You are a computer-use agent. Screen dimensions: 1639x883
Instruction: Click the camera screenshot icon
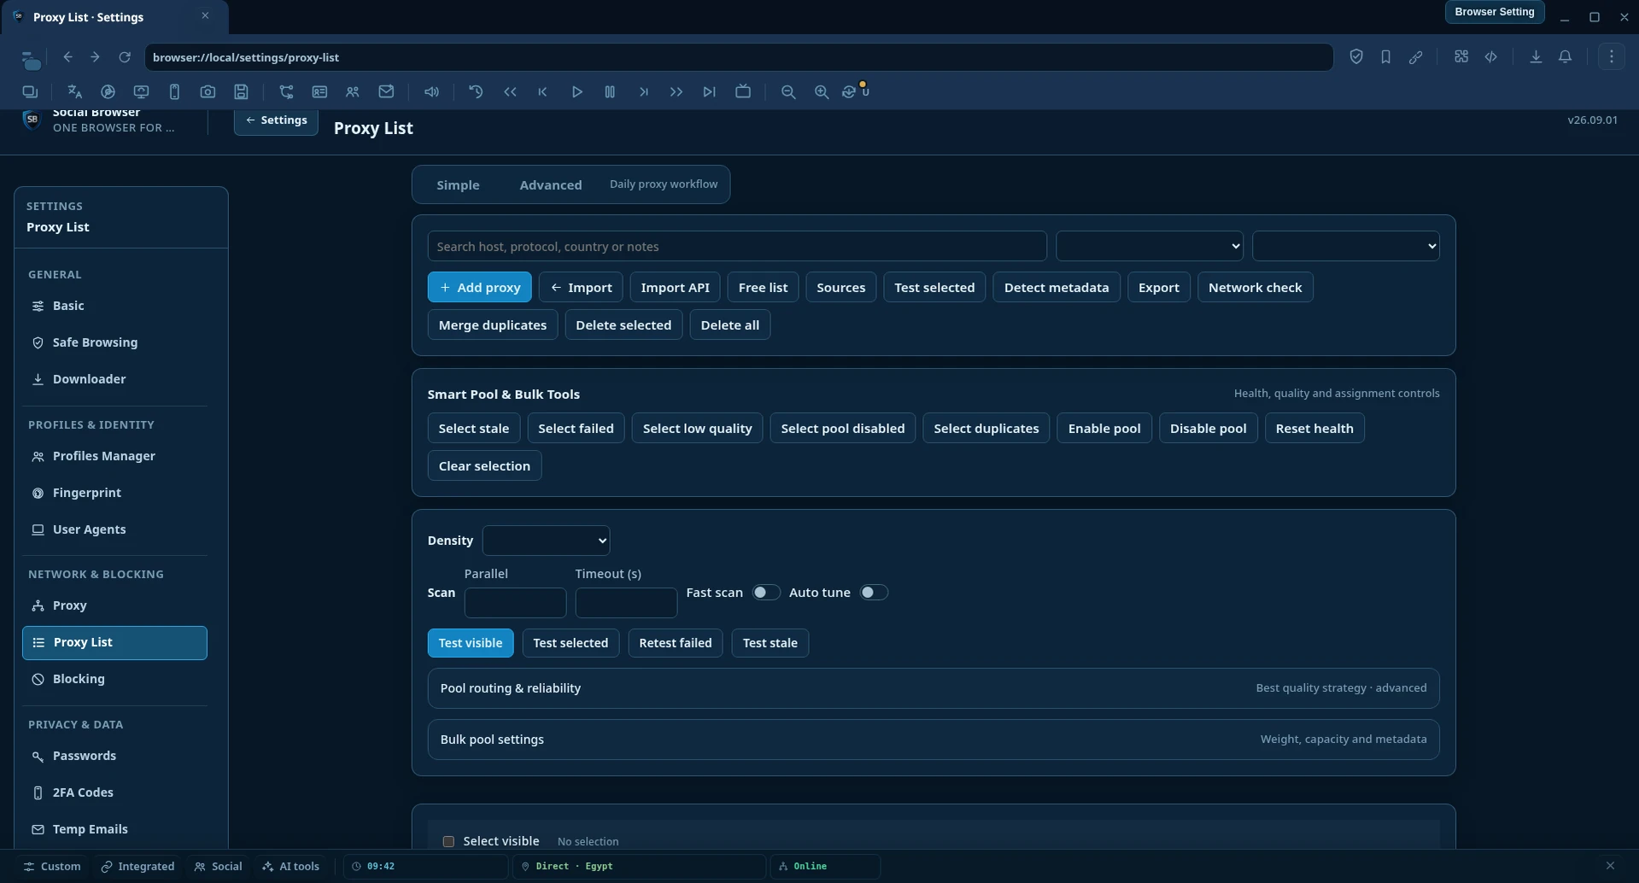coord(208,91)
